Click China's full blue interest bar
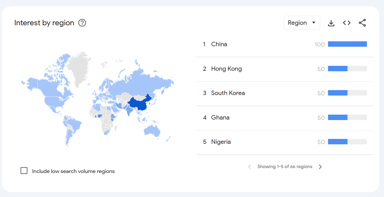Image resolution: width=384 pixels, height=197 pixels. click(x=347, y=44)
